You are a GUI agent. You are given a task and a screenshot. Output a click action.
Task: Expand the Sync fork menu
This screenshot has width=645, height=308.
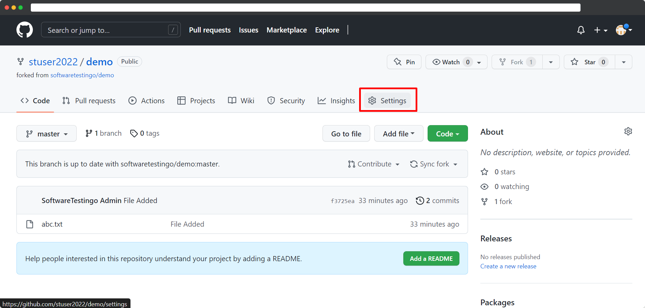[x=434, y=164]
